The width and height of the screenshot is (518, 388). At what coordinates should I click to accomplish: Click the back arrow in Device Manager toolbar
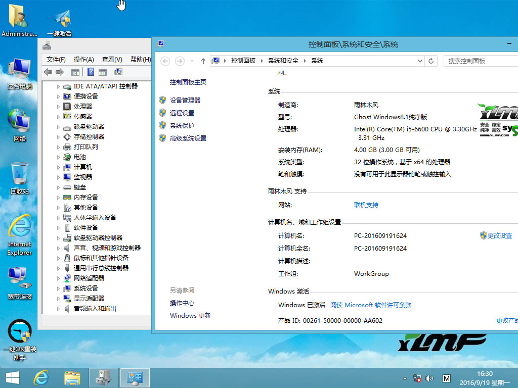tap(47, 72)
